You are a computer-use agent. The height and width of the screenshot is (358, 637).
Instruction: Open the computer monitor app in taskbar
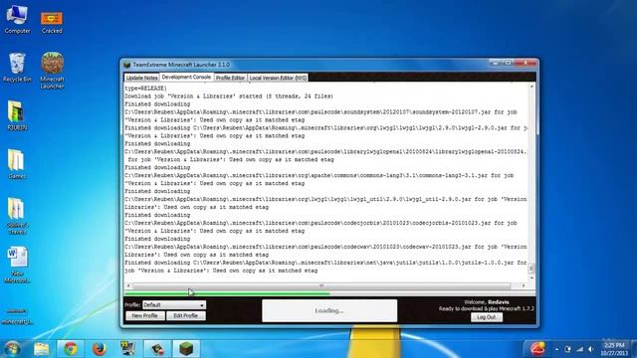pyautogui.click(x=128, y=349)
